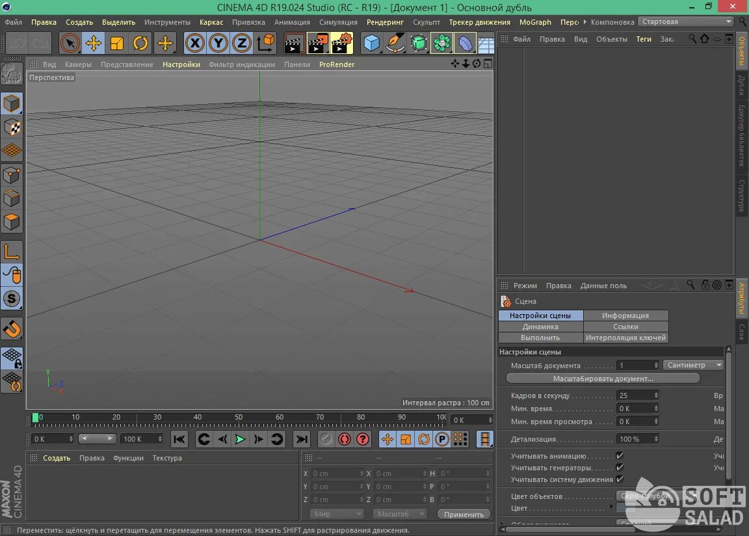Open the Рендеринг menu

pyautogui.click(x=385, y=22)
